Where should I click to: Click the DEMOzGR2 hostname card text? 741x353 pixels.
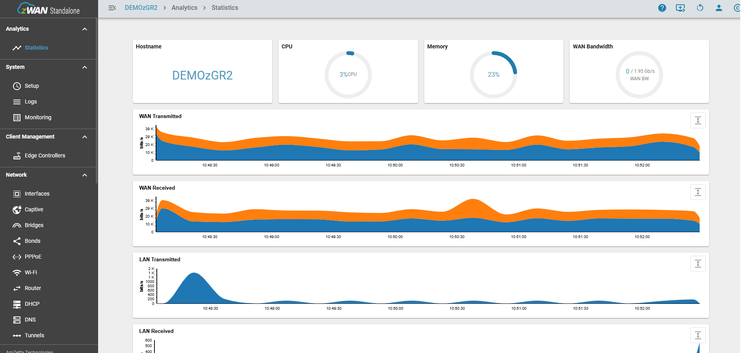click(202, 75)
